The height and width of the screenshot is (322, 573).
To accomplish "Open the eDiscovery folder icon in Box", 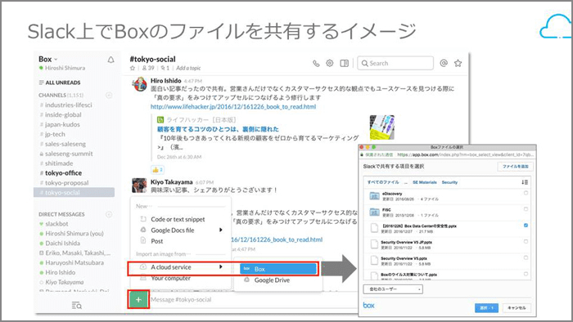I will (374, 196).
